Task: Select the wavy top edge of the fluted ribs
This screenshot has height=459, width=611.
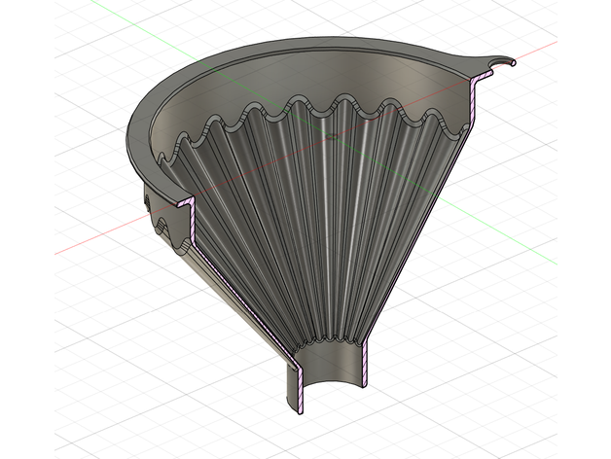Action: pyautogui.click(x=321, y=107)
